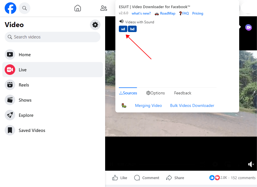Image resolution: width=257 pixels, height=187 pixels.
Task: Open the Bulk Videos Downloader link
Action: 192,105
